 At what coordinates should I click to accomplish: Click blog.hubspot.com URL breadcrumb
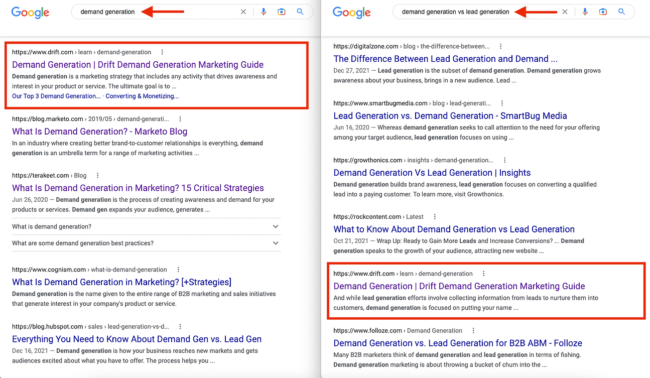[91, 326]
